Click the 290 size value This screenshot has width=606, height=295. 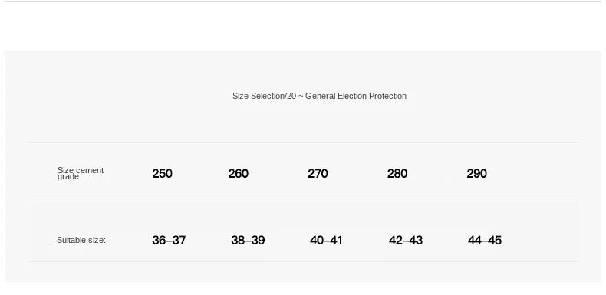pos(476,174)
